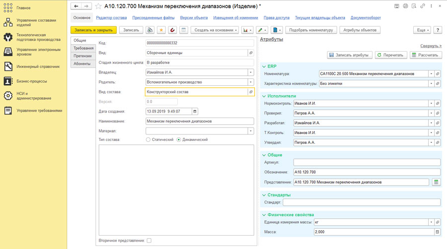Select the Статический radio button
Image resolution: width=447 pixels, height=249 pixels.
pyautogui.click(x=148, y=140)
